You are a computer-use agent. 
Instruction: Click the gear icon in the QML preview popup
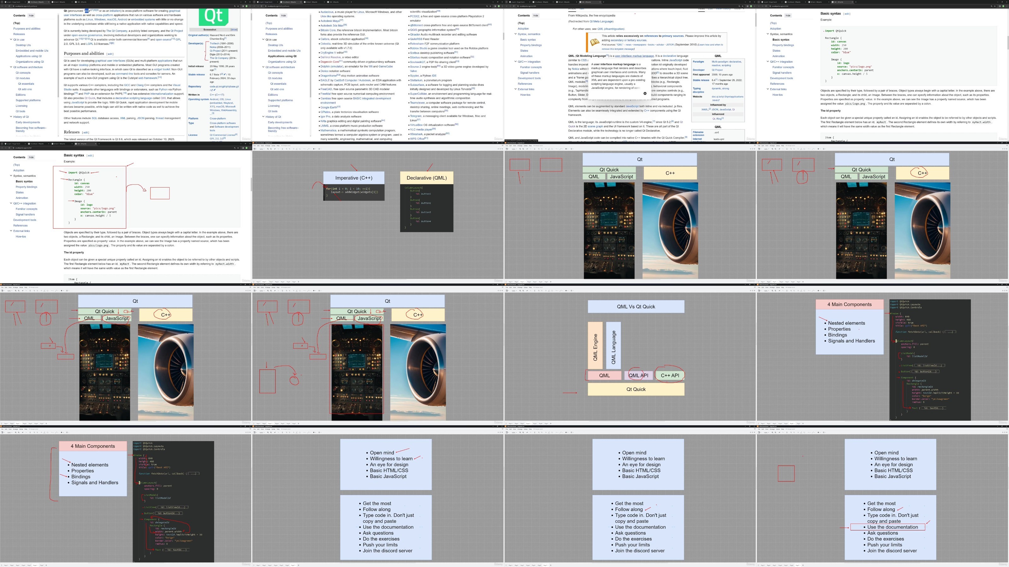(x=645, y=94)
